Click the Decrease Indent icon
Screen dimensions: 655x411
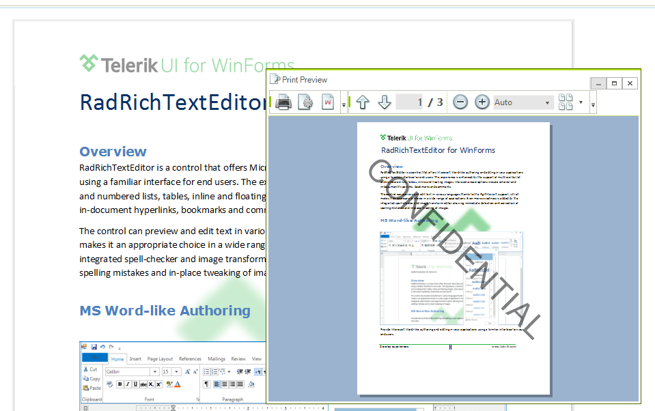pos(240,371)
